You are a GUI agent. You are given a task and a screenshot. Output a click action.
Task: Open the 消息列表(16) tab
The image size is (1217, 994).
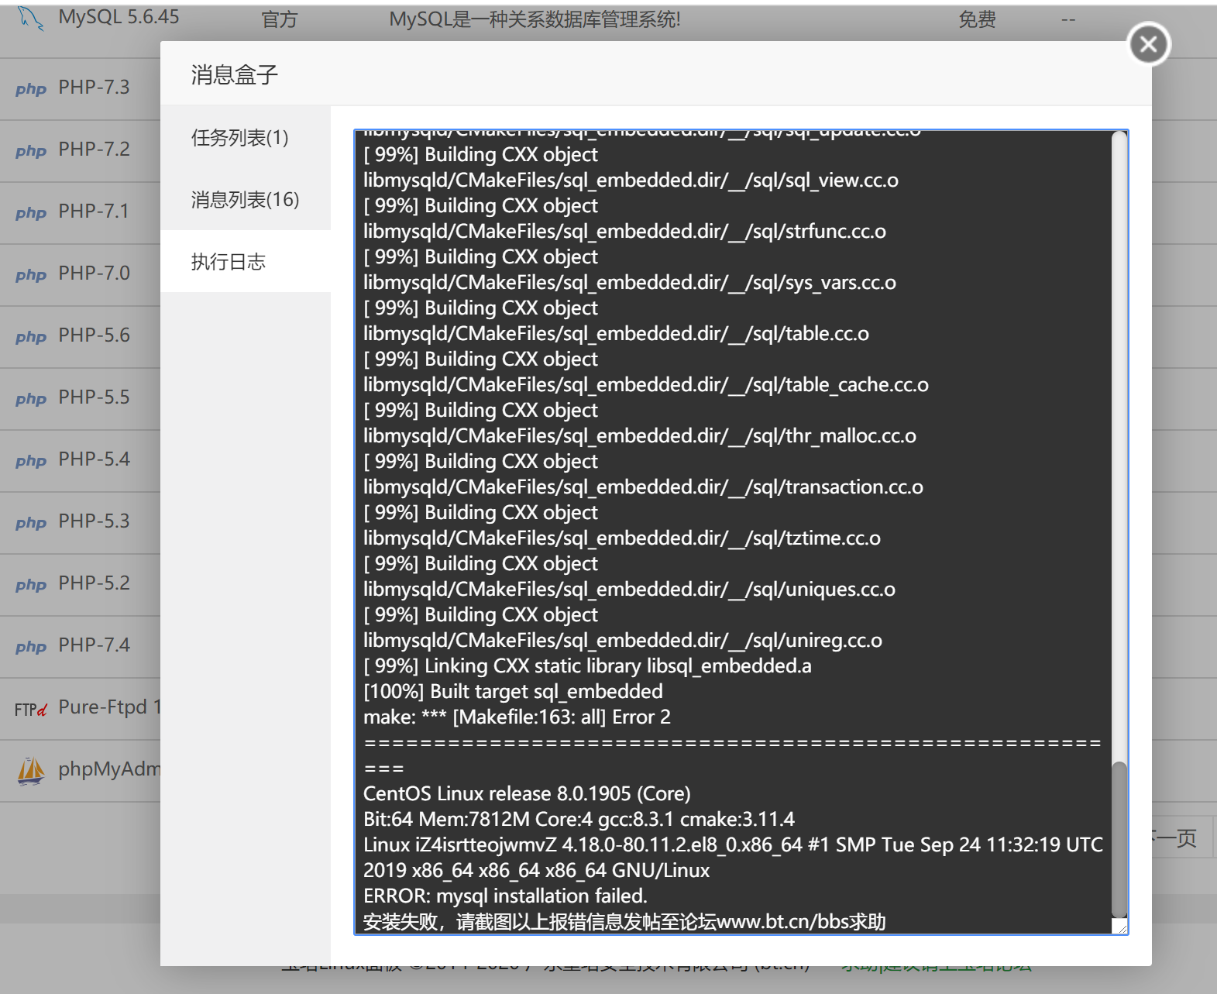tap(246, 199)
